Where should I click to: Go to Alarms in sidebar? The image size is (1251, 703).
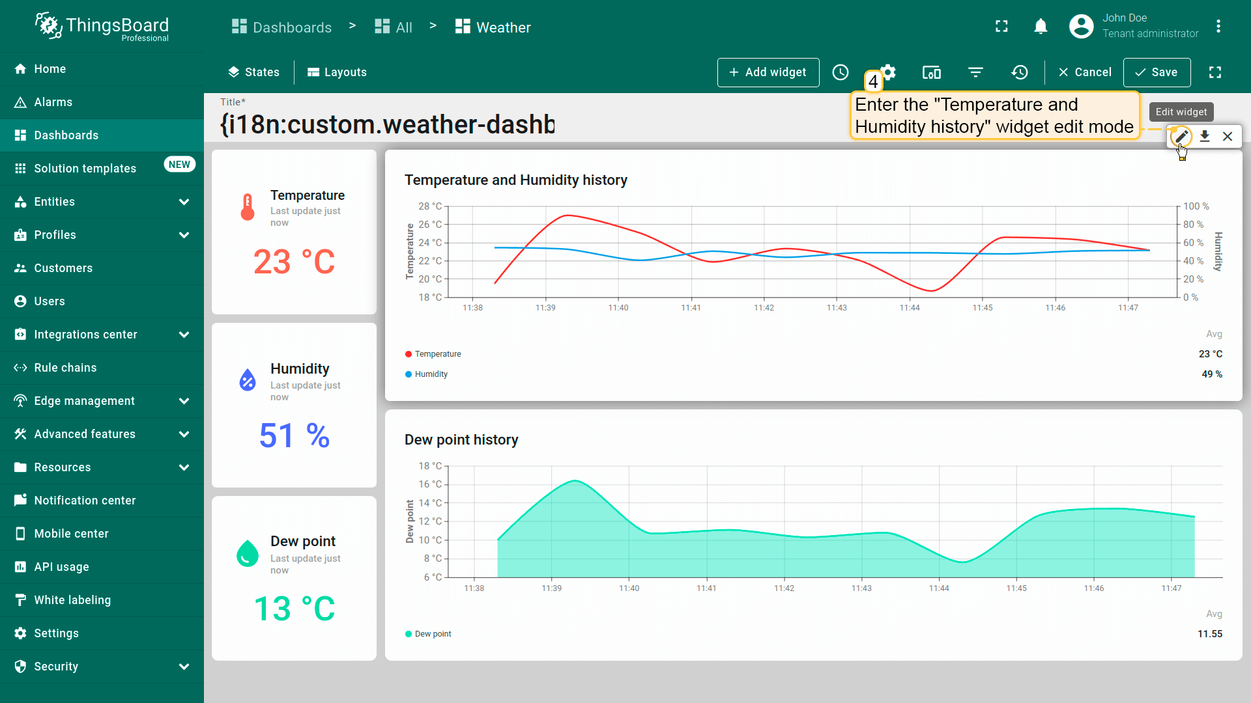[x=53, y=102]
